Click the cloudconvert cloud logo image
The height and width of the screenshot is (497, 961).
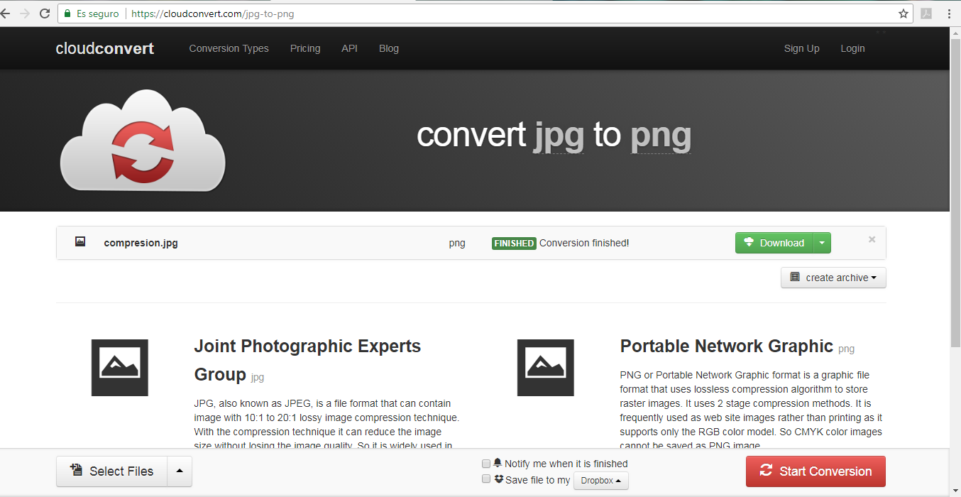pos(143,141)
